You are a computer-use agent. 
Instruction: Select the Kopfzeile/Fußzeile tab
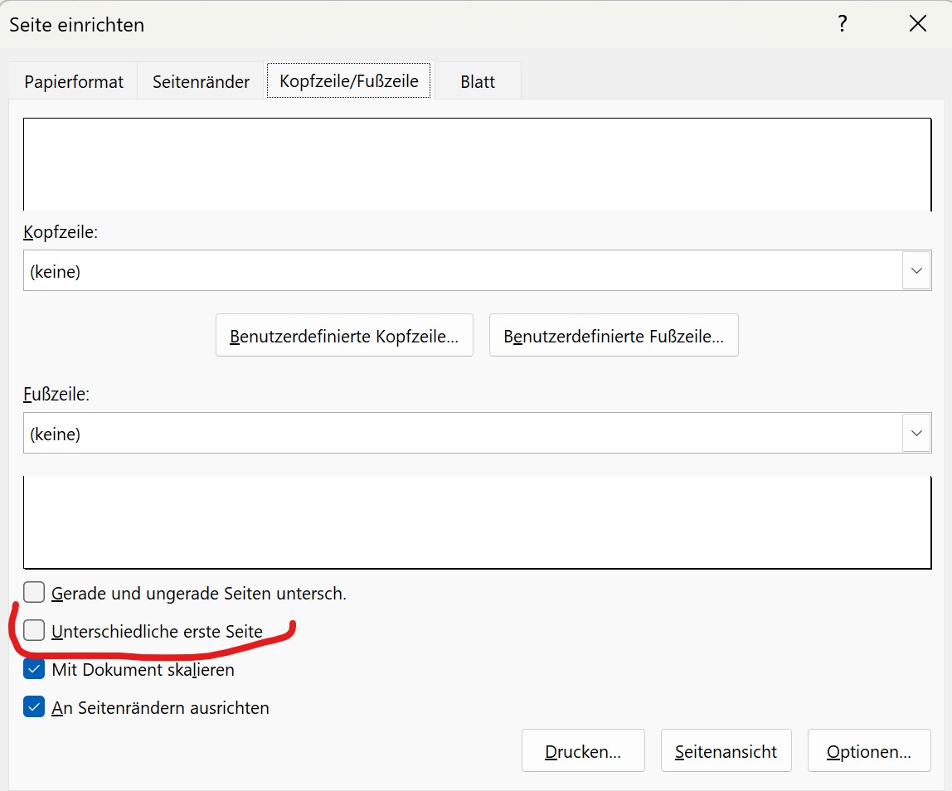pyautogui.click(x=348, y=81)
